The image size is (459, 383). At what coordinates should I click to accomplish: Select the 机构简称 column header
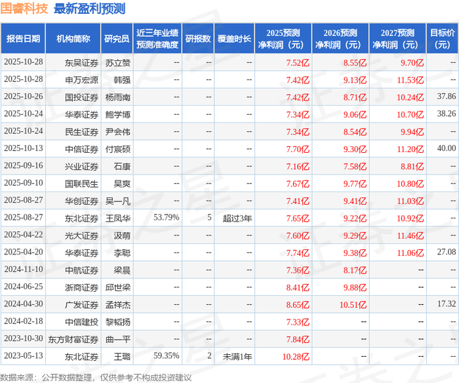[73, 39]
